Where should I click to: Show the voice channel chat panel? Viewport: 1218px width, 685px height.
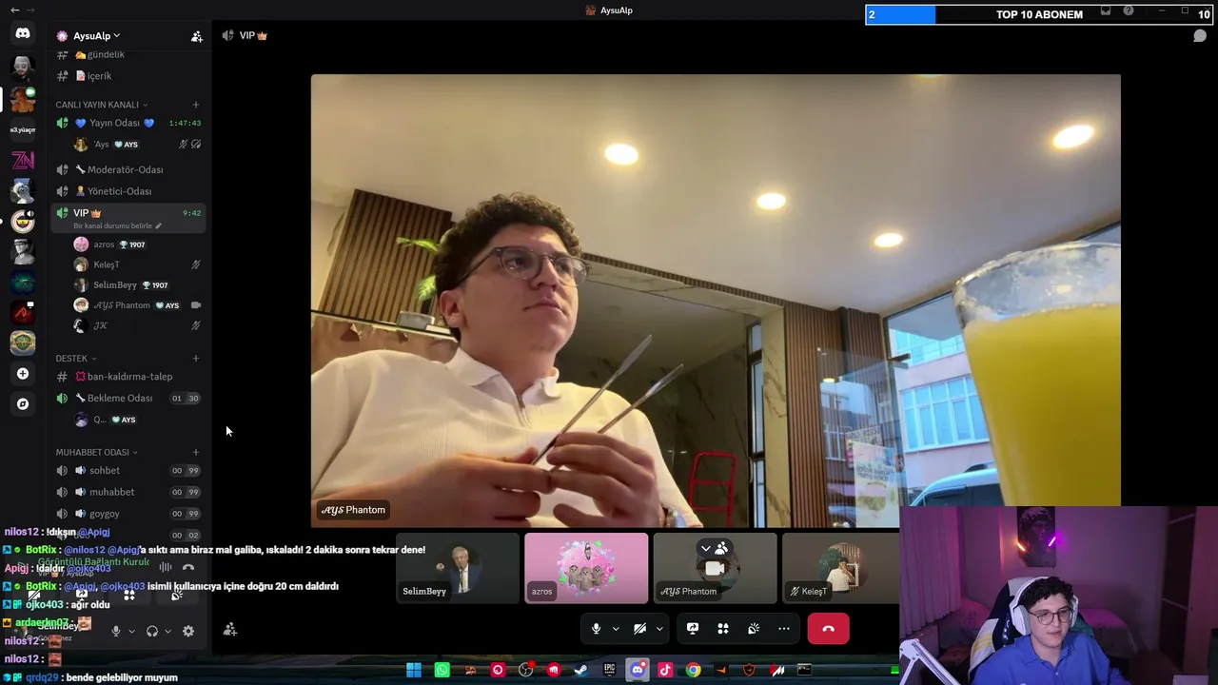(x=1200, y=36)
